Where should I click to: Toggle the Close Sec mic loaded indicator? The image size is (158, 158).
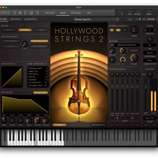coord(117,118)
